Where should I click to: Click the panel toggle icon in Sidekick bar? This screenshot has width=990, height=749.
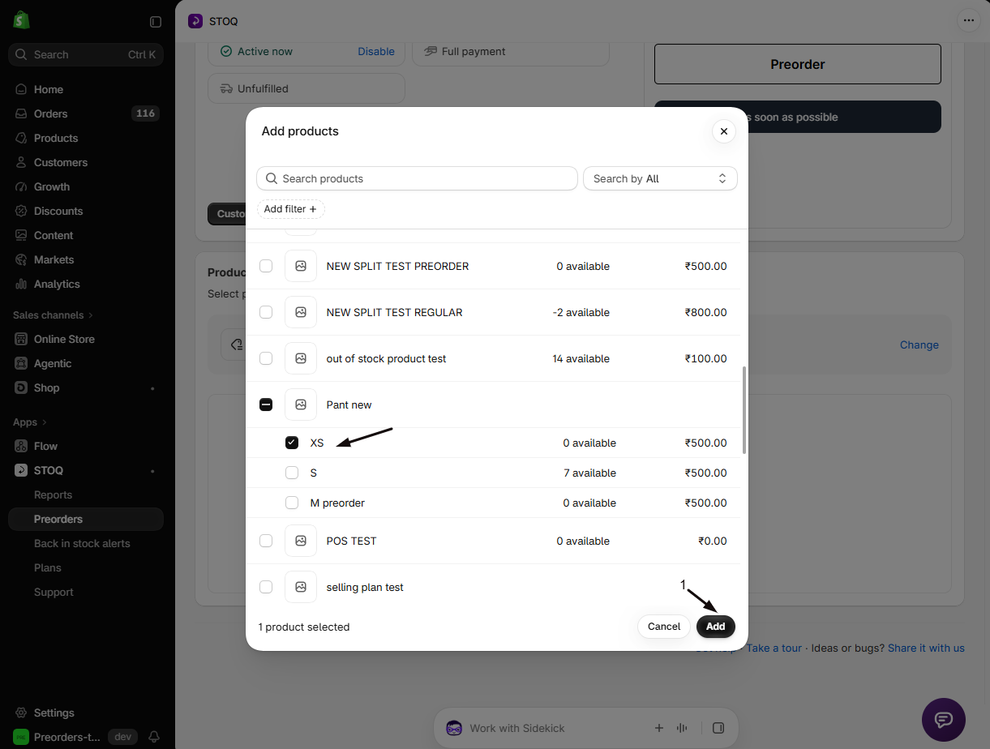pos(718,728)
